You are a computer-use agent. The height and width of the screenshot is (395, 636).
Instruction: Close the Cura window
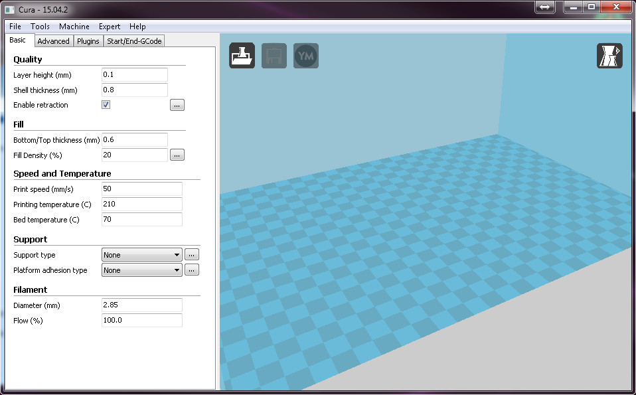[616, 7]
